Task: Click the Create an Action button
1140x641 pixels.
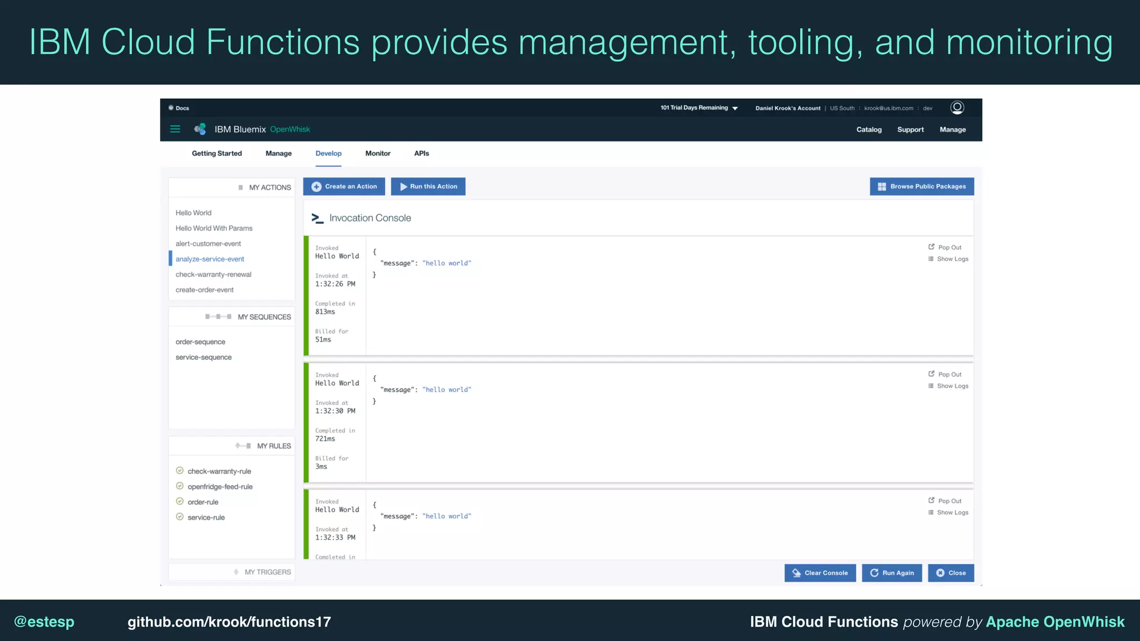Action: tap(344, 186)
